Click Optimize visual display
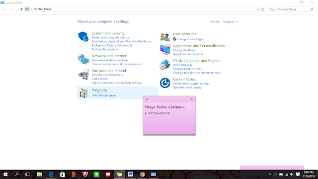The height and width of the screenshot is (179, 318). (187, 88)
